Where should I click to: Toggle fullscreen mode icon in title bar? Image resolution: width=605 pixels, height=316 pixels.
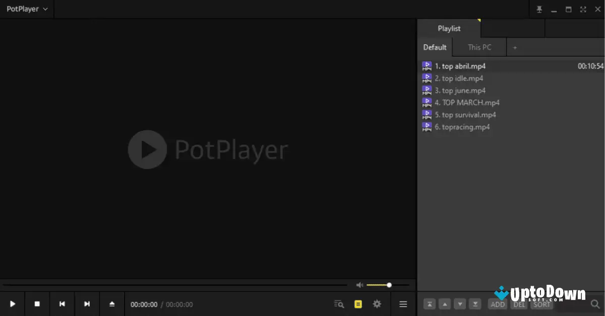tap(582, 9)
